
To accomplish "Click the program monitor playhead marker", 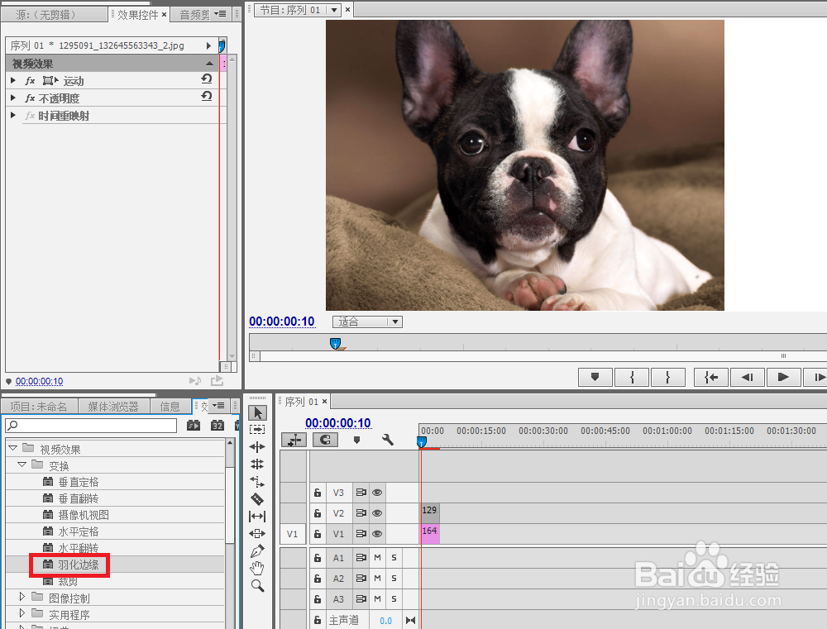I will 336,343.
